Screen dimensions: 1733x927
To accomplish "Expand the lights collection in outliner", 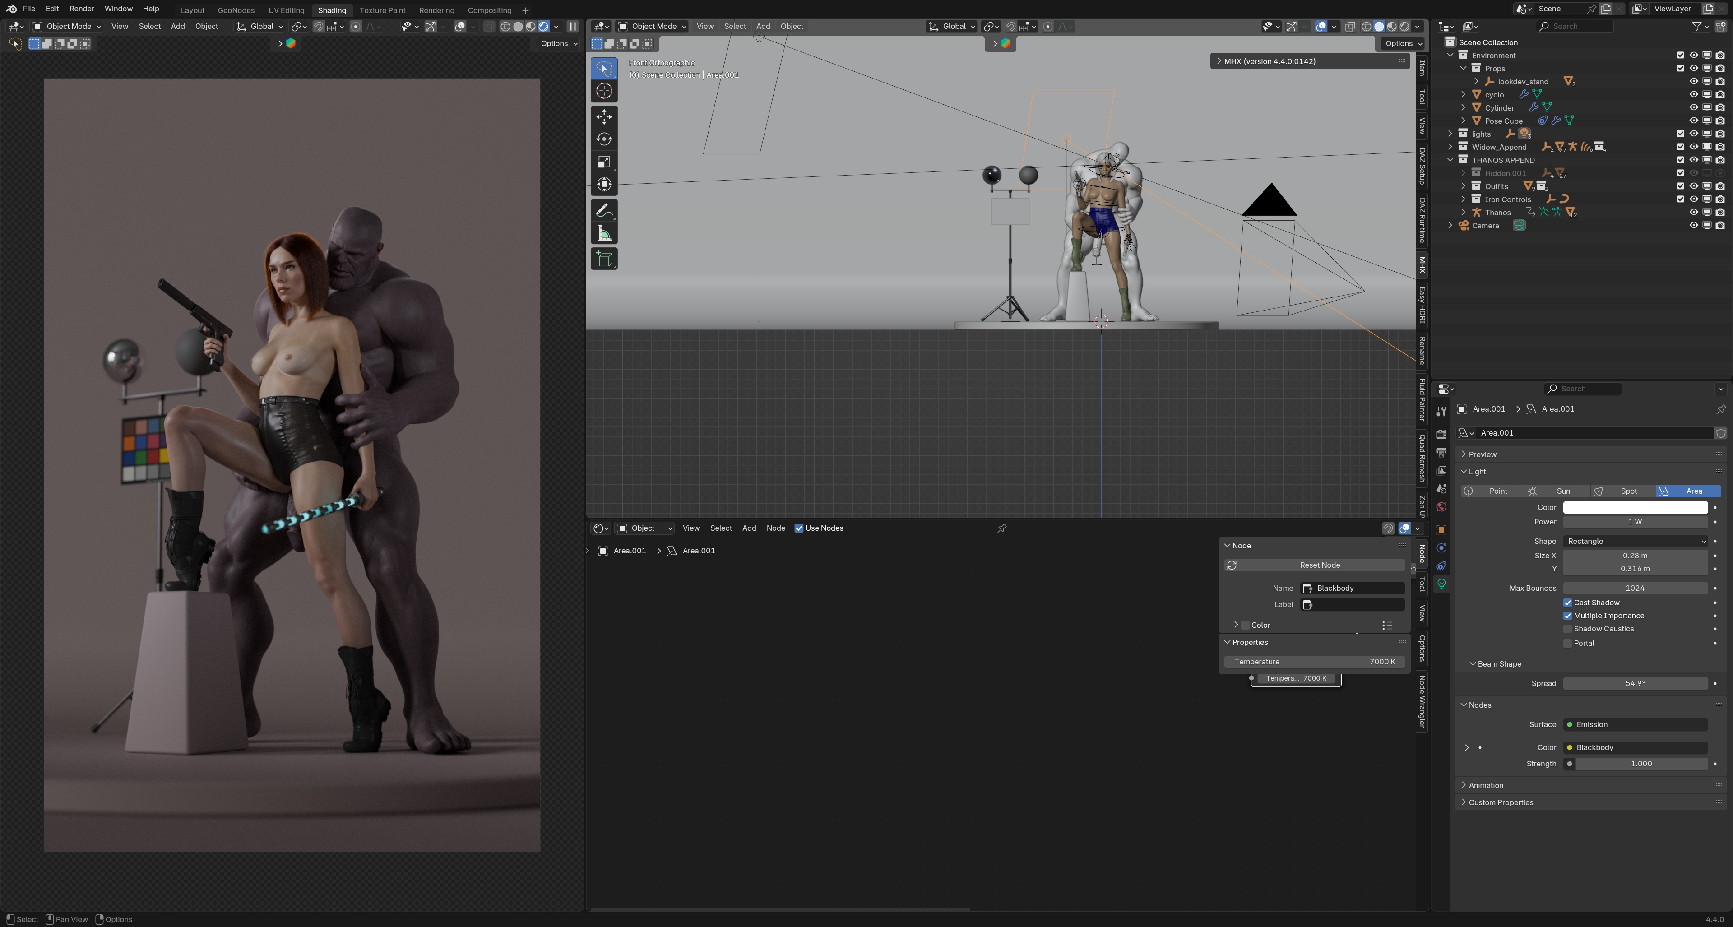I will coord(1450,134).
